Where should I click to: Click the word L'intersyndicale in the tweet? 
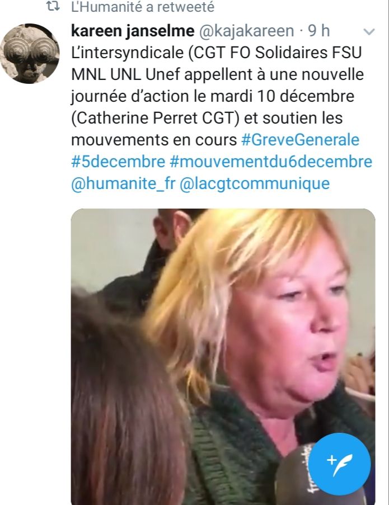pos(127,53)
